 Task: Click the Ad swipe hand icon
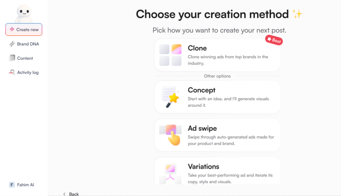171,134
